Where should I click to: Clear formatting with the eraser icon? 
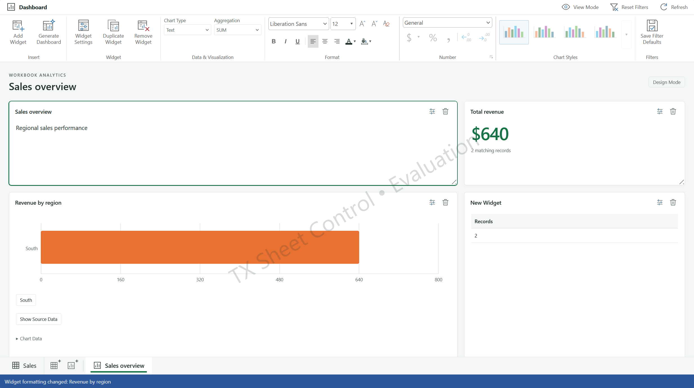[386, 24]
